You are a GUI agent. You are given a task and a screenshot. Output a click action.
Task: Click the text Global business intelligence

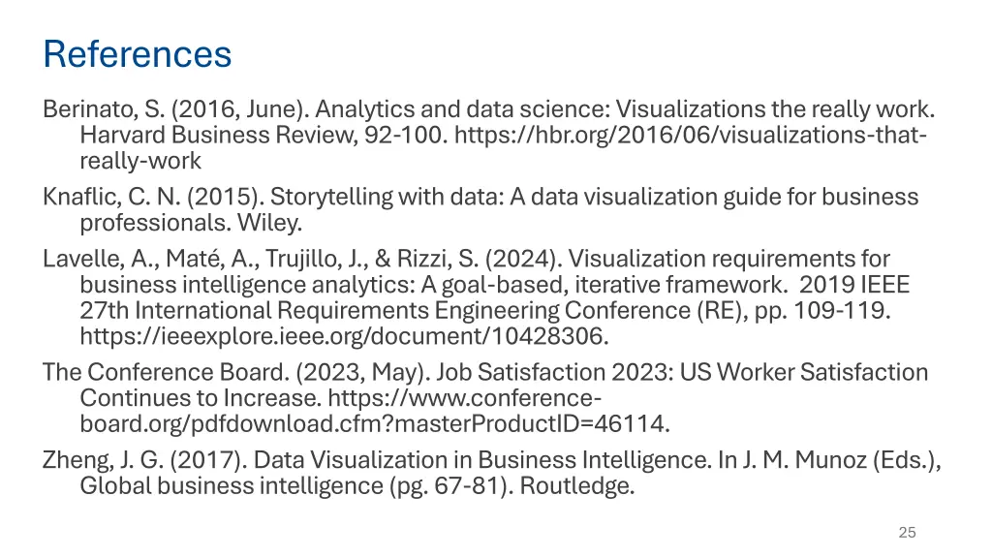pos(232,486)
